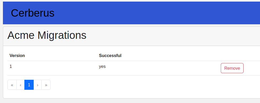
Task: Click empty space between Version and Successful headers
Action: tap(61, 55)
